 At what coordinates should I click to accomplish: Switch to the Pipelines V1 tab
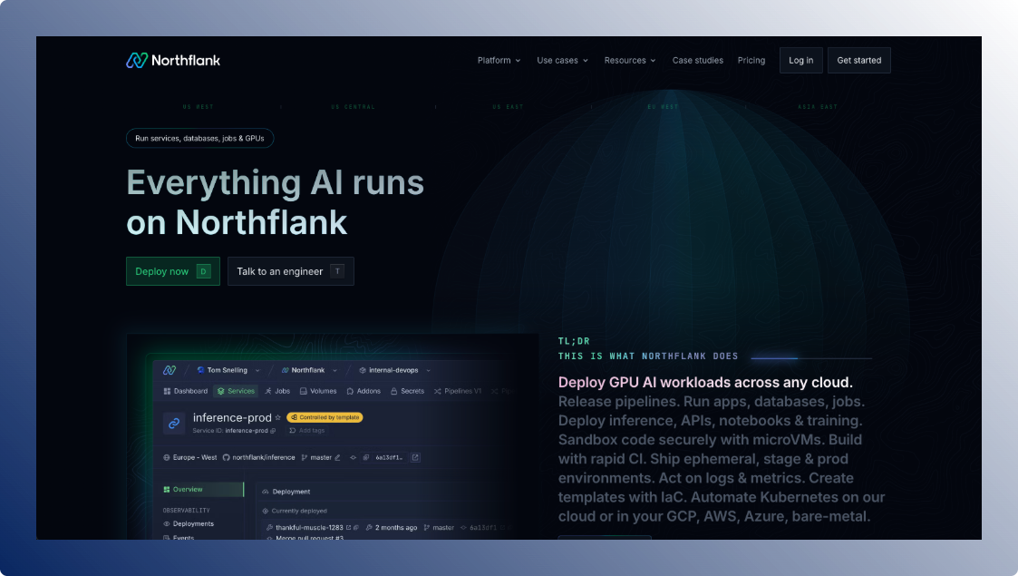(458, 391)
